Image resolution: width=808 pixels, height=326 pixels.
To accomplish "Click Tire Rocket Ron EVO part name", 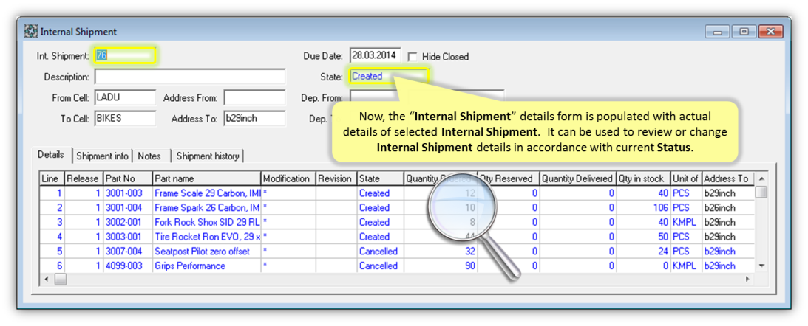I will [207, 237].
